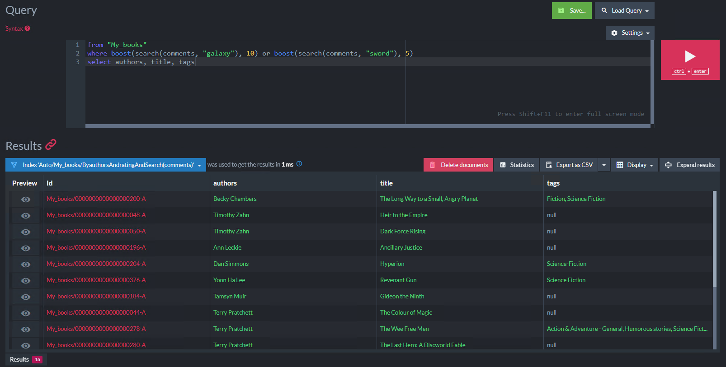Export results as CSV
Screen dimensions: 726x367
point(569,165)
